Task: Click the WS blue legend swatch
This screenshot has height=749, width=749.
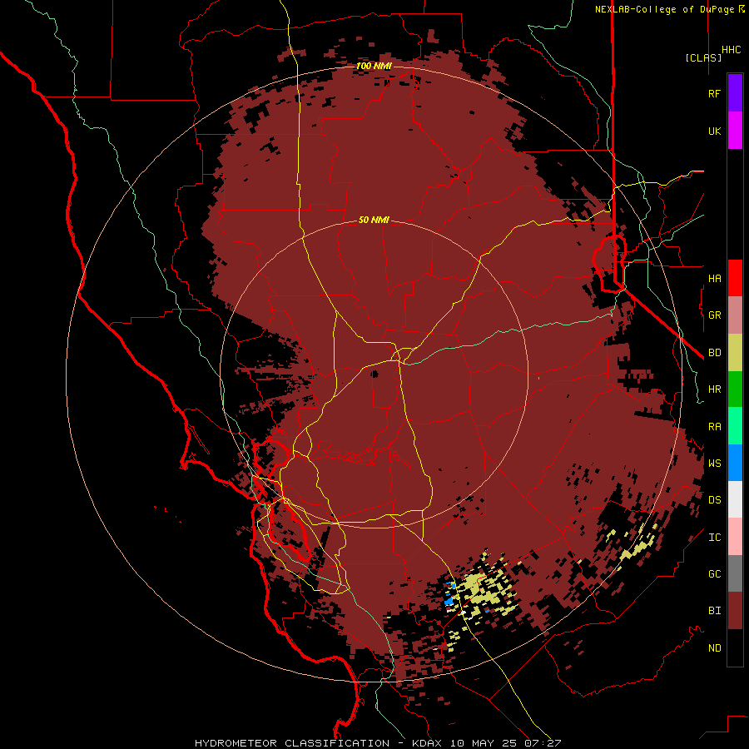Action: click(735, 463)
